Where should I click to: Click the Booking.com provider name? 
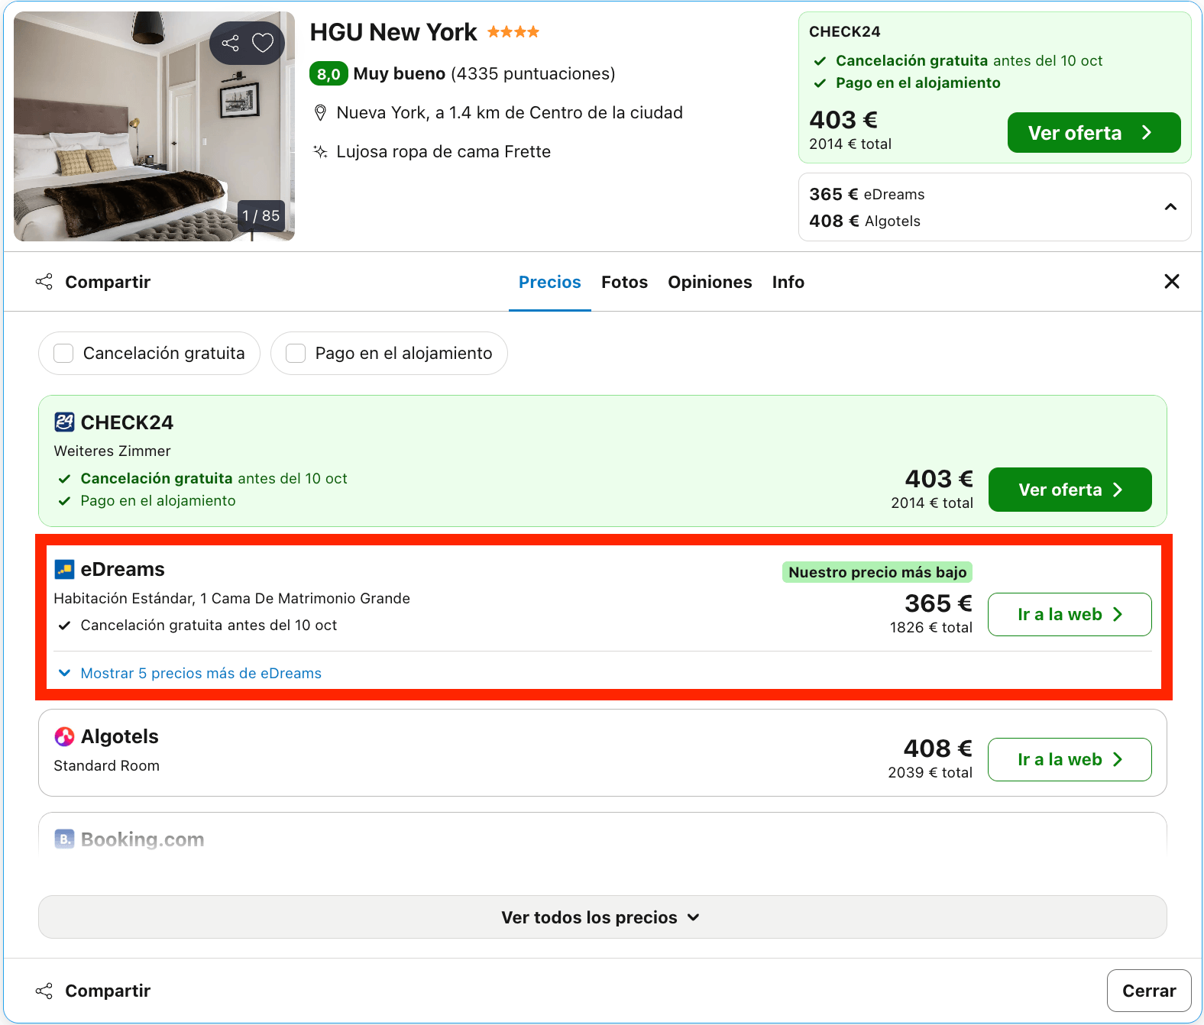(143, 839)
